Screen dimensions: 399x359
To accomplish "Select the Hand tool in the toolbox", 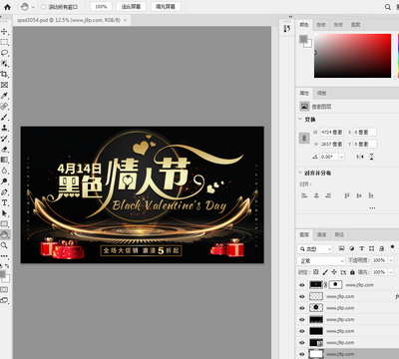I will [x=5, y=234].
